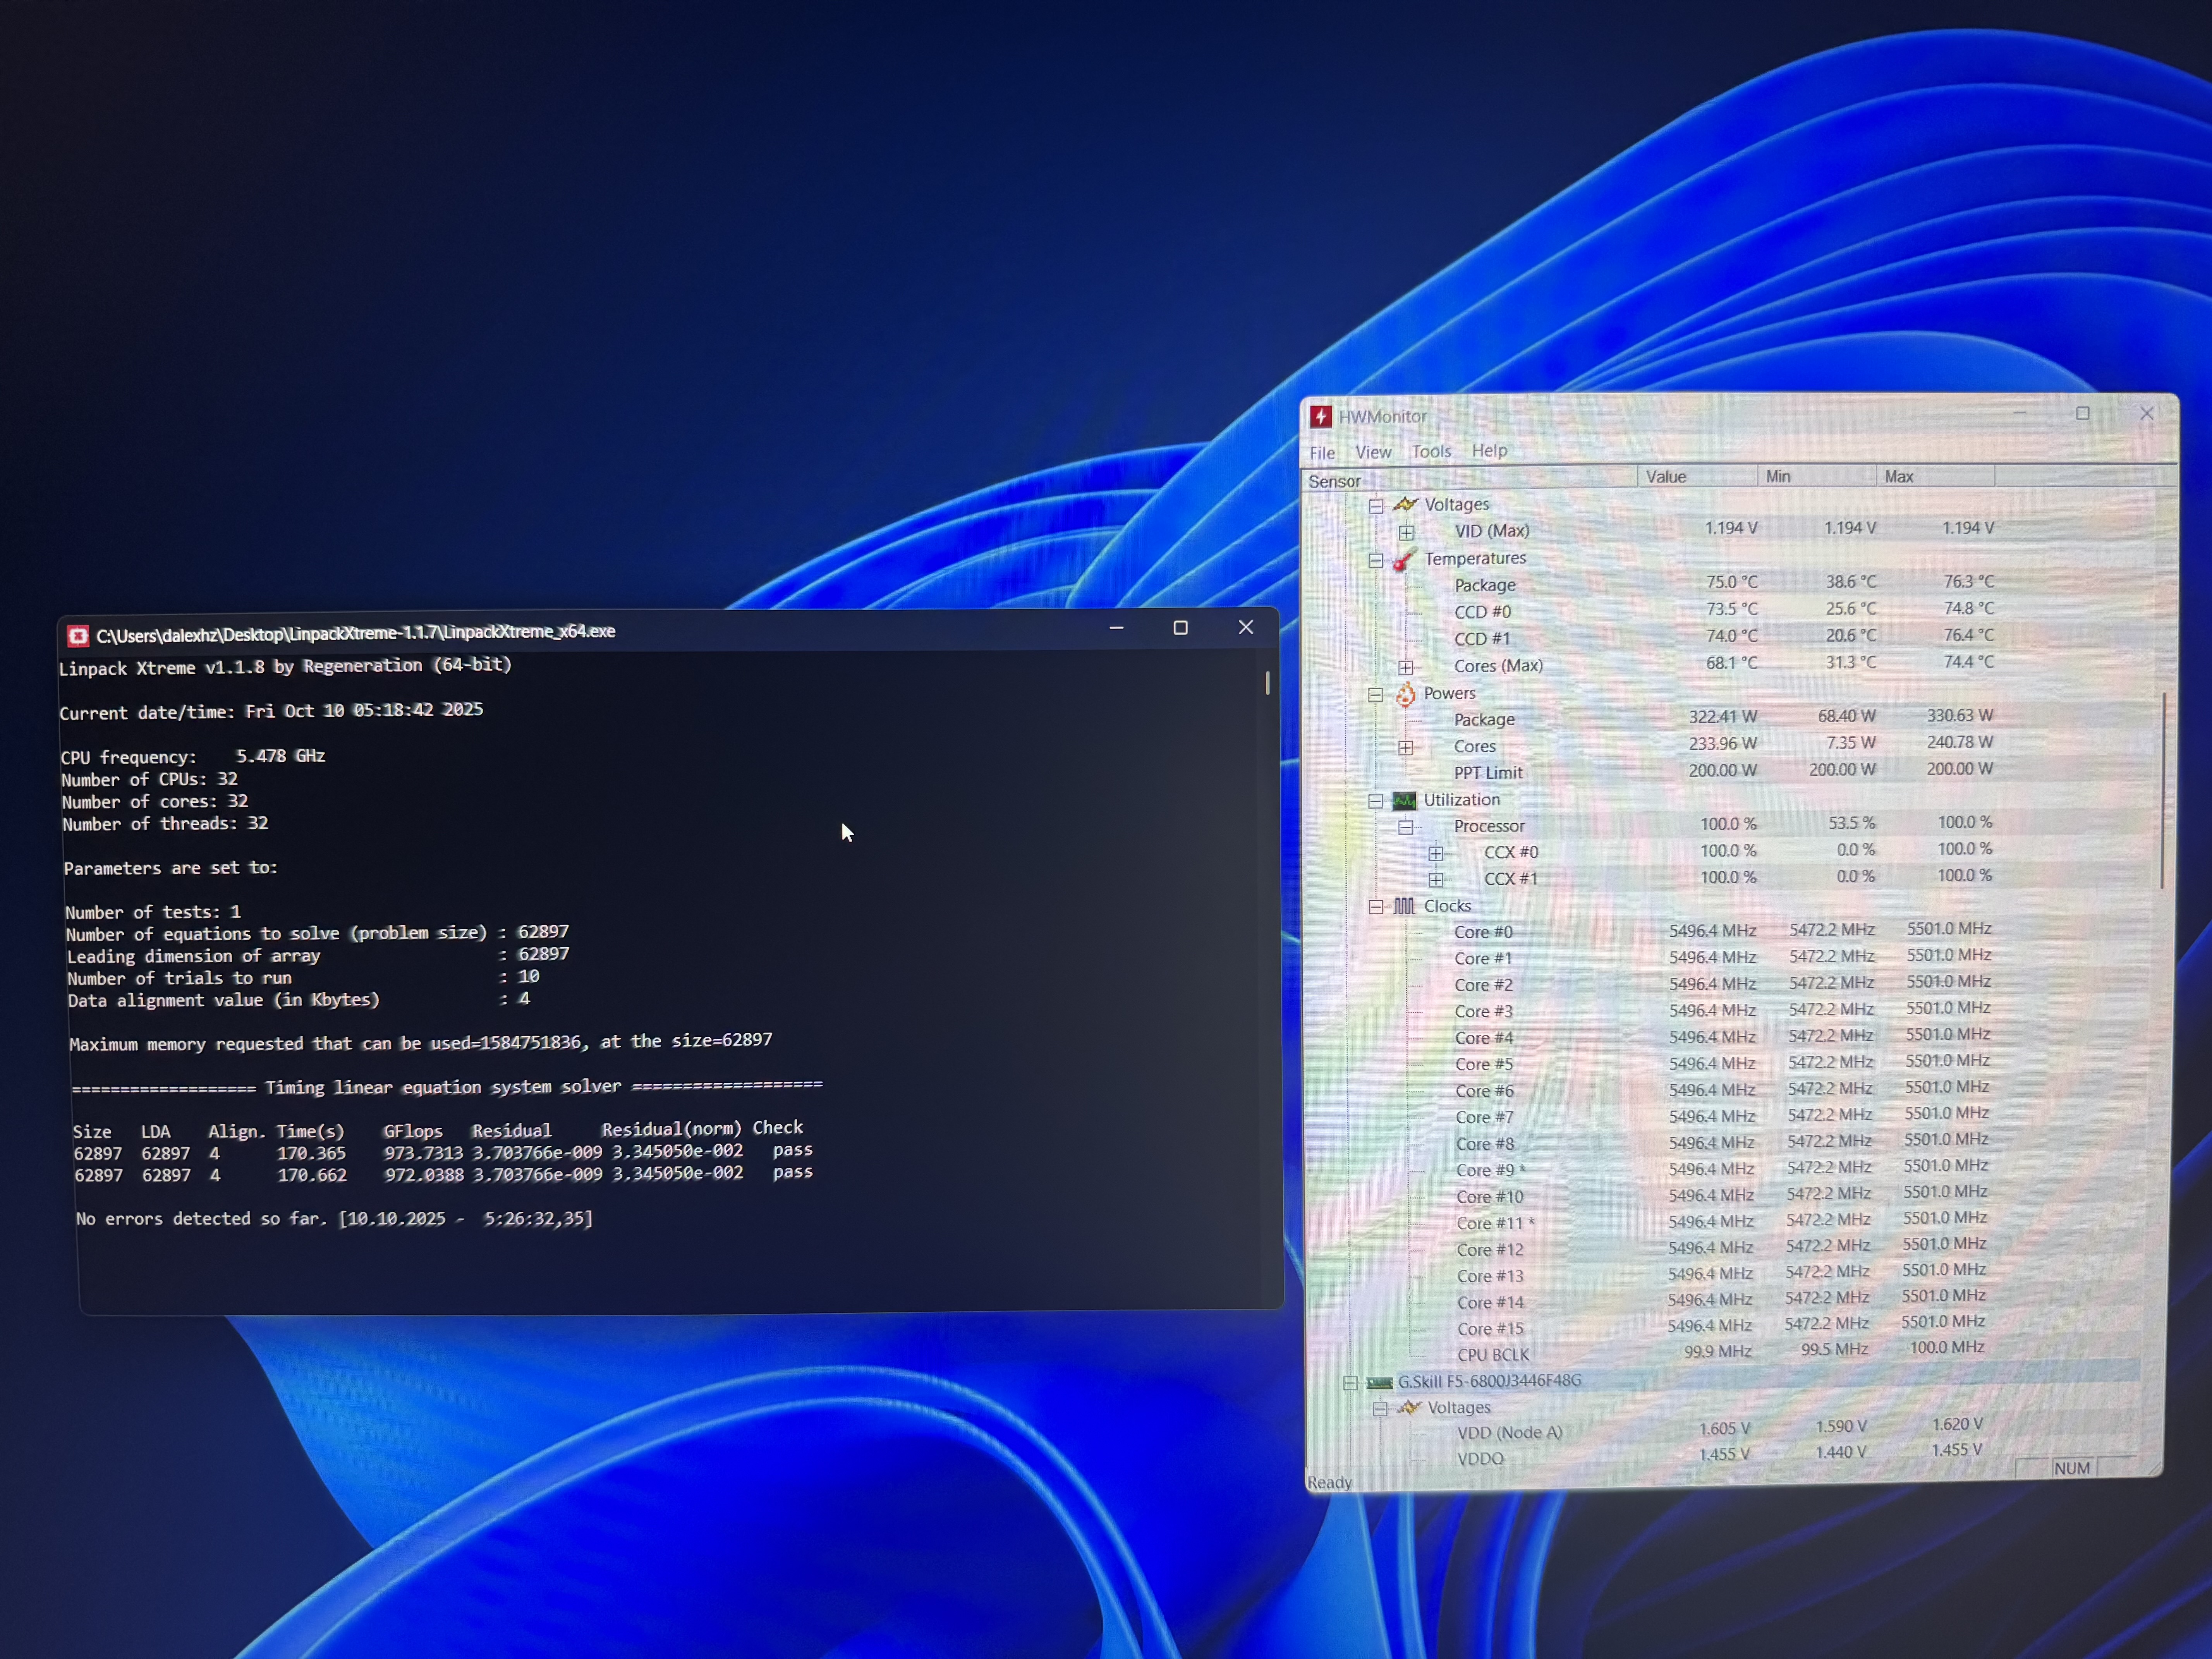Click the Voltages lightning icon under CPU
This screenshot has height=1659, width=2212.
1406,504
